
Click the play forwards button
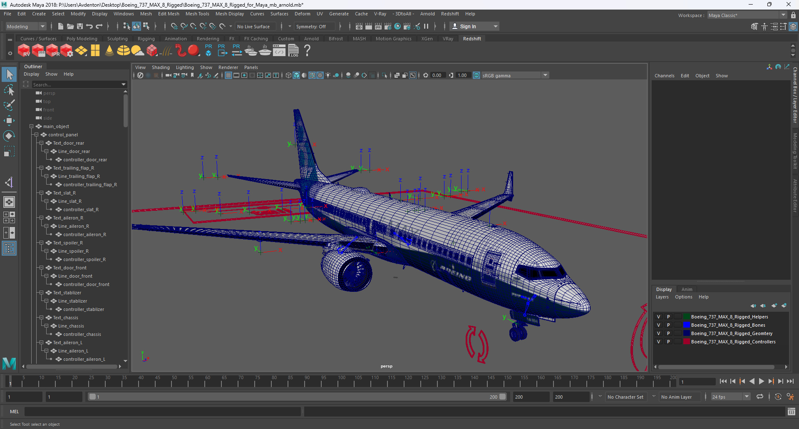(762, 381)
